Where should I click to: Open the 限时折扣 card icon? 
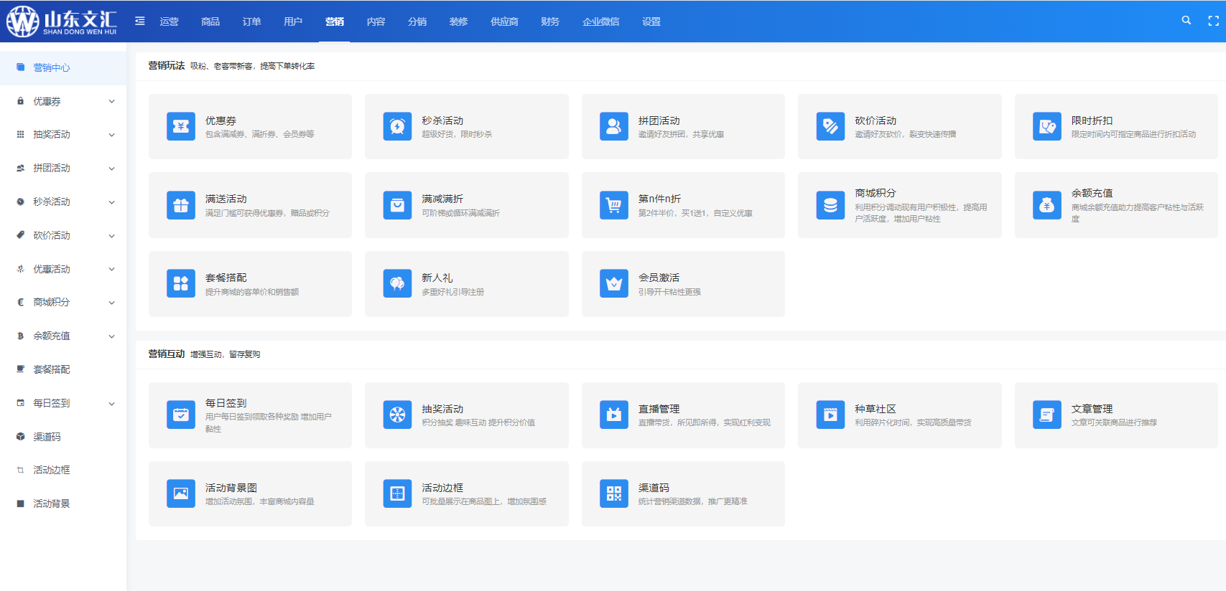pos(1047,126)
